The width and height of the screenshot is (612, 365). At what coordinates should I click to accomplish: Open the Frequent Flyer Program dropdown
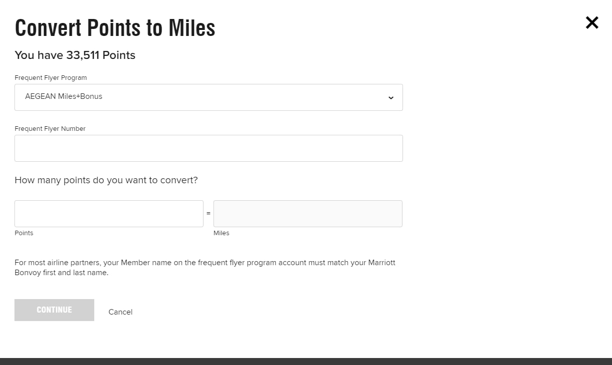[x=208, y=97]
